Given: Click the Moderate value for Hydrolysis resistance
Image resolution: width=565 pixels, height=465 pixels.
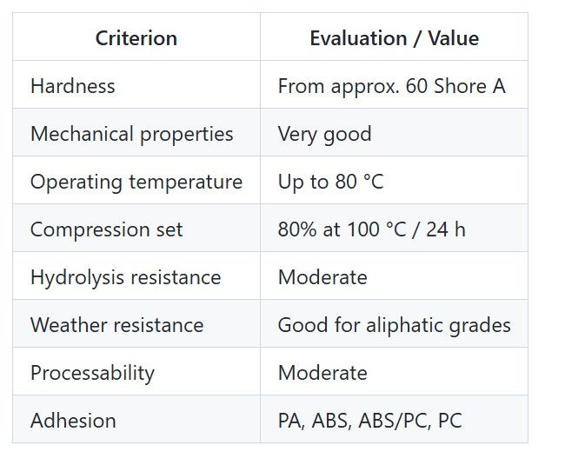Looking at the screenshot, I should 322,277.
